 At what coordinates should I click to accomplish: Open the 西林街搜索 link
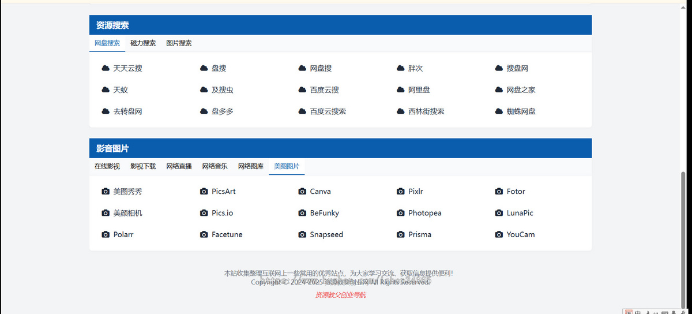pos(426,111)
